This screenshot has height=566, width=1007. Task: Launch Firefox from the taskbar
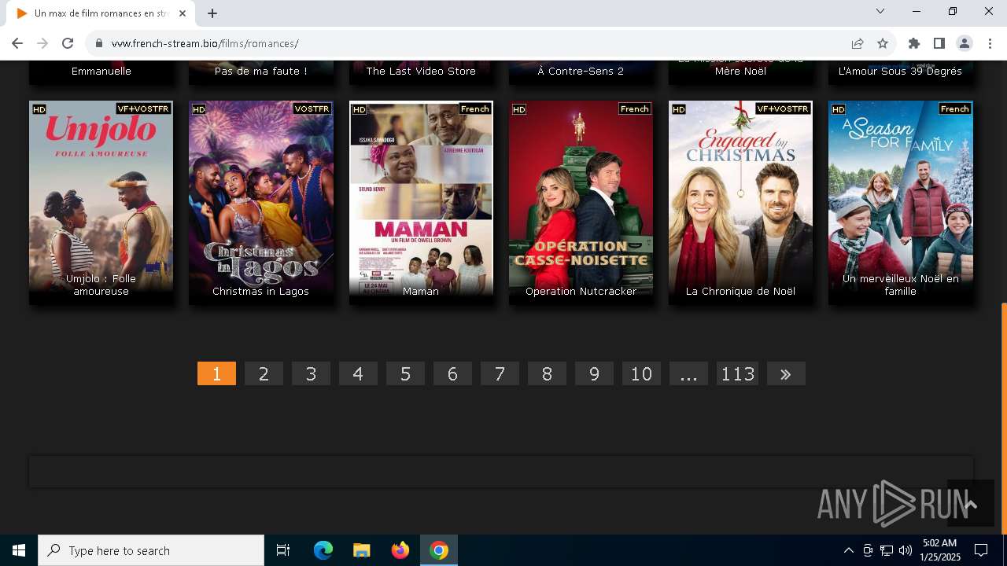[x=400, y=550]
